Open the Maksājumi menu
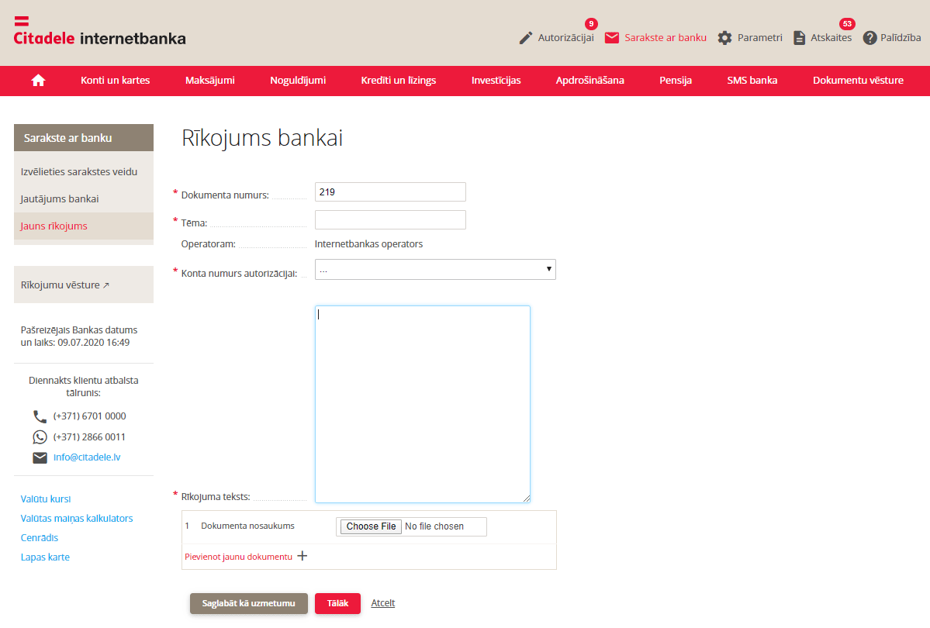 [209, 80]
